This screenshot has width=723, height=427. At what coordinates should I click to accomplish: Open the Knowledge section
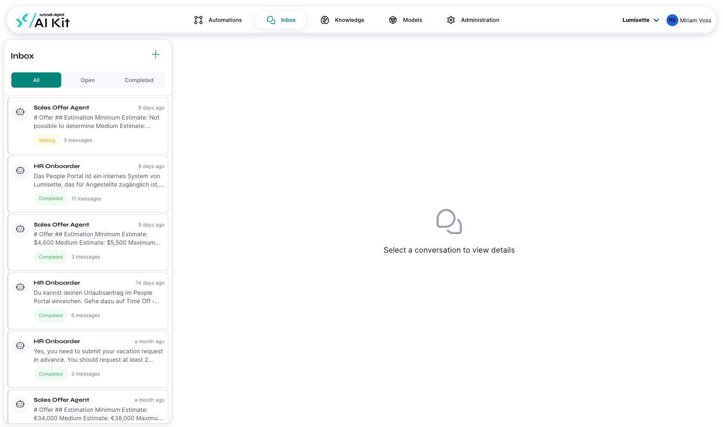click(x=342, y=20)
